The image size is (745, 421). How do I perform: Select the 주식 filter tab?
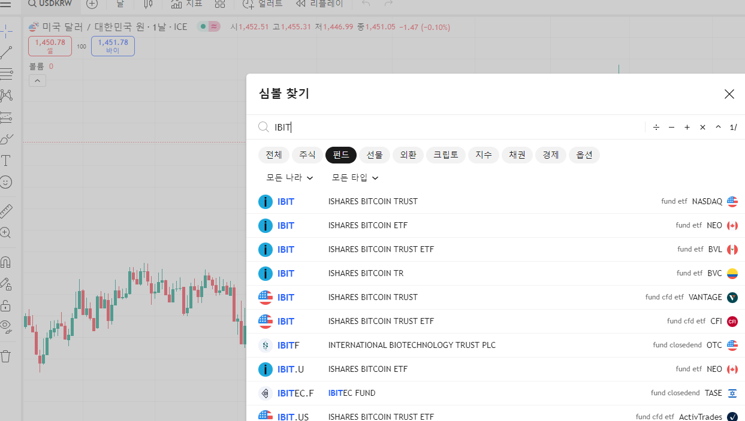307,155
